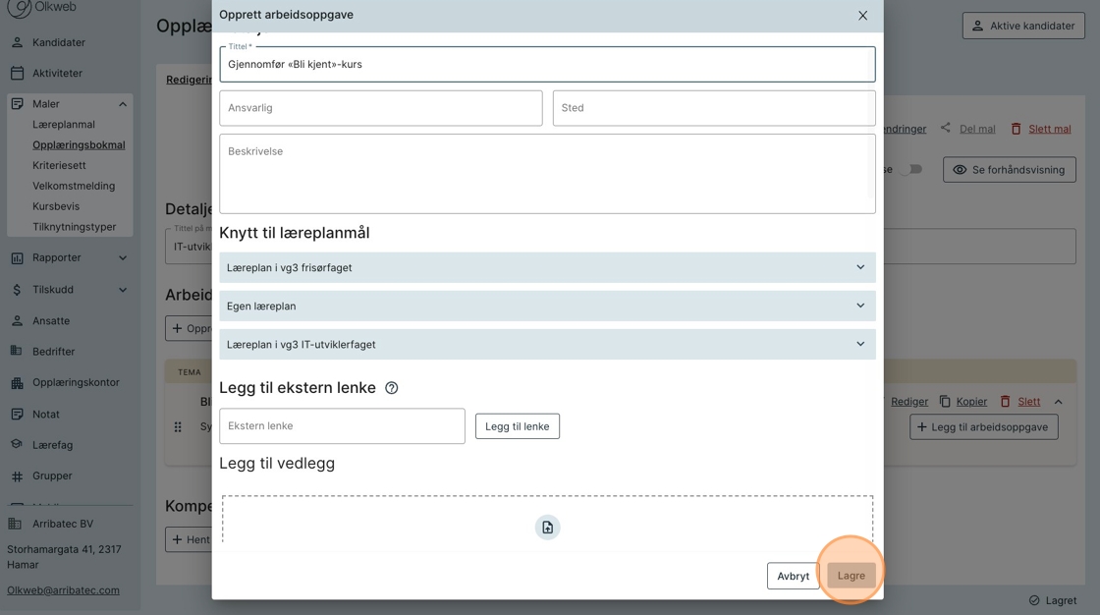1100x615 pixels.
Task: Click the Se forhåndsvisning button
Action: [x=1009, y=170]
